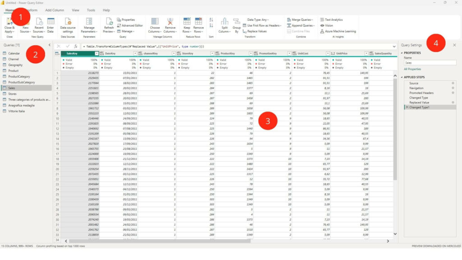This screenshot has width=462, height=260.
Task: Click the UnitPrice column header
Action: (x=349, y=53)
